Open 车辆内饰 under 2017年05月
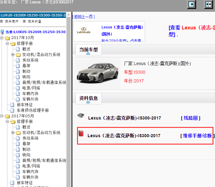The height and width of the screenshot is (187, 215). 30,172
